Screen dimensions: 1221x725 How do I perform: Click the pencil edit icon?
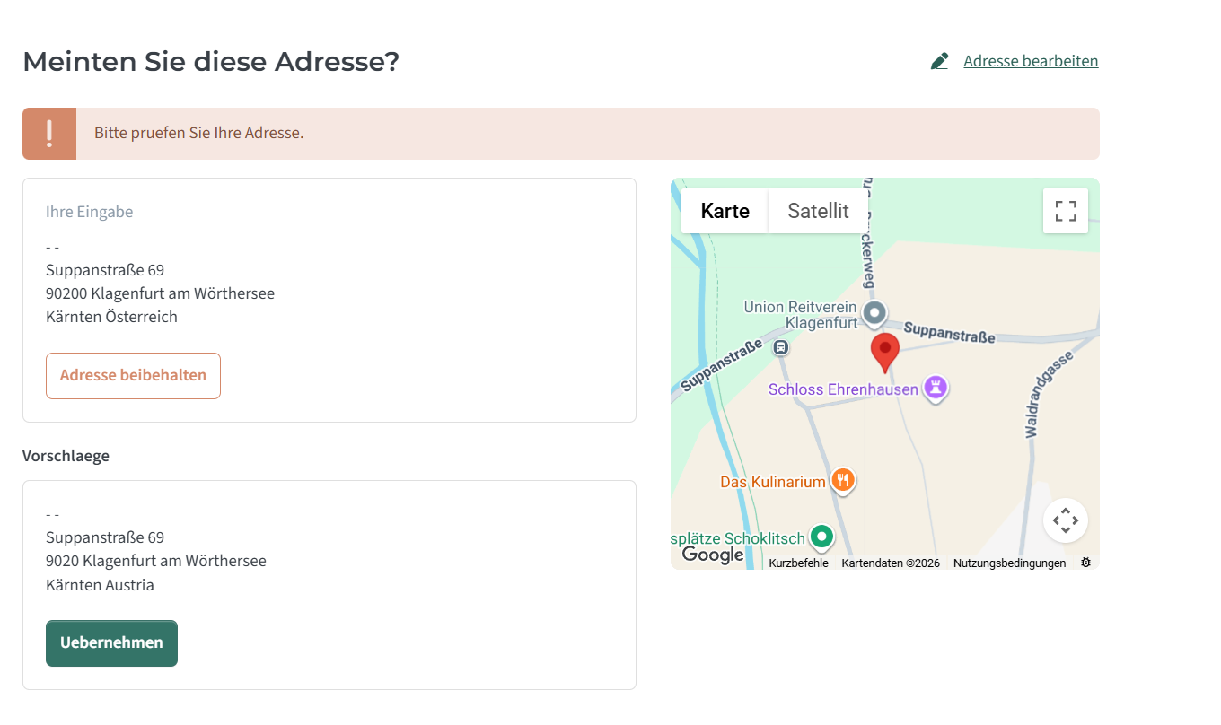[x=940, y=61]
